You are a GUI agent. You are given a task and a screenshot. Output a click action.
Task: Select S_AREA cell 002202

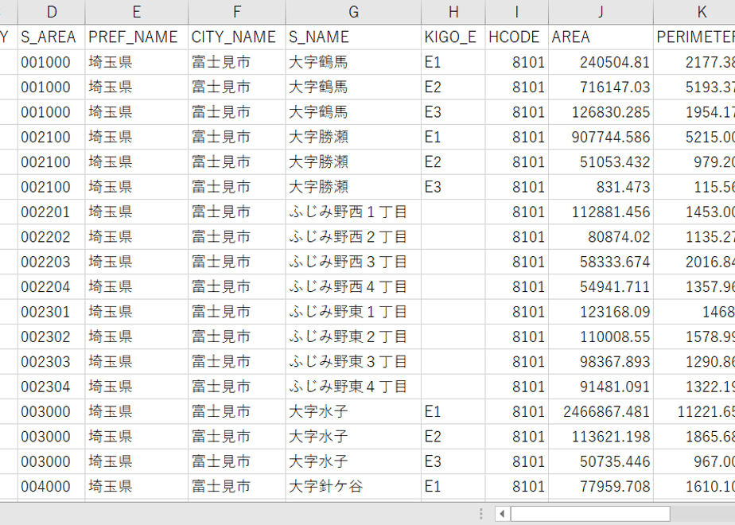(x=52, y=237)
